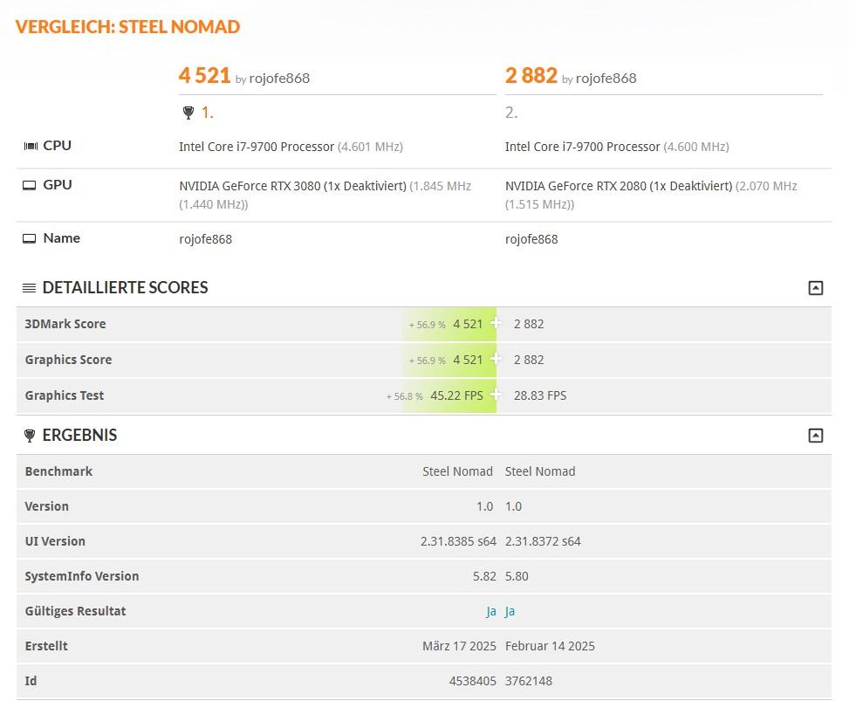Click plus icon in Graphics Score row
Screen dimensions: 849x701
click(x=496, y=359)
